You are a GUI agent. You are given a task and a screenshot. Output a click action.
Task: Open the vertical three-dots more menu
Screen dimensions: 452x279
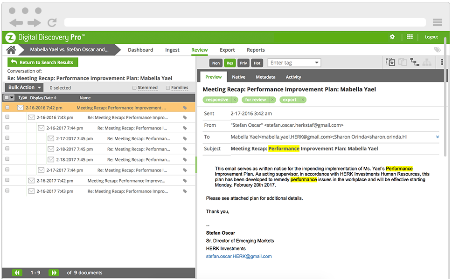click(442, 62)
